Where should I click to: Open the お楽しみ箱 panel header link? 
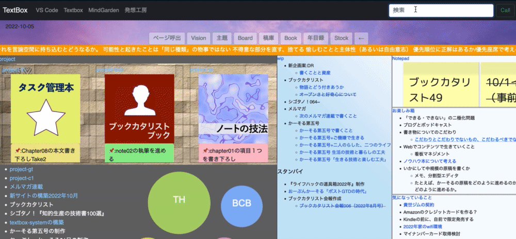tap(403, 111)
